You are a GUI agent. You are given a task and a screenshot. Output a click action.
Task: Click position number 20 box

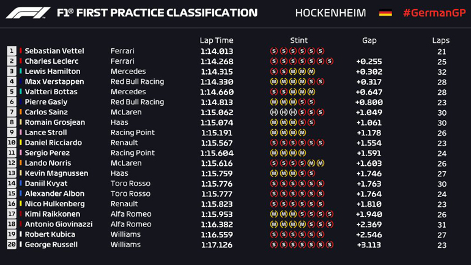[x=12, y=245]
